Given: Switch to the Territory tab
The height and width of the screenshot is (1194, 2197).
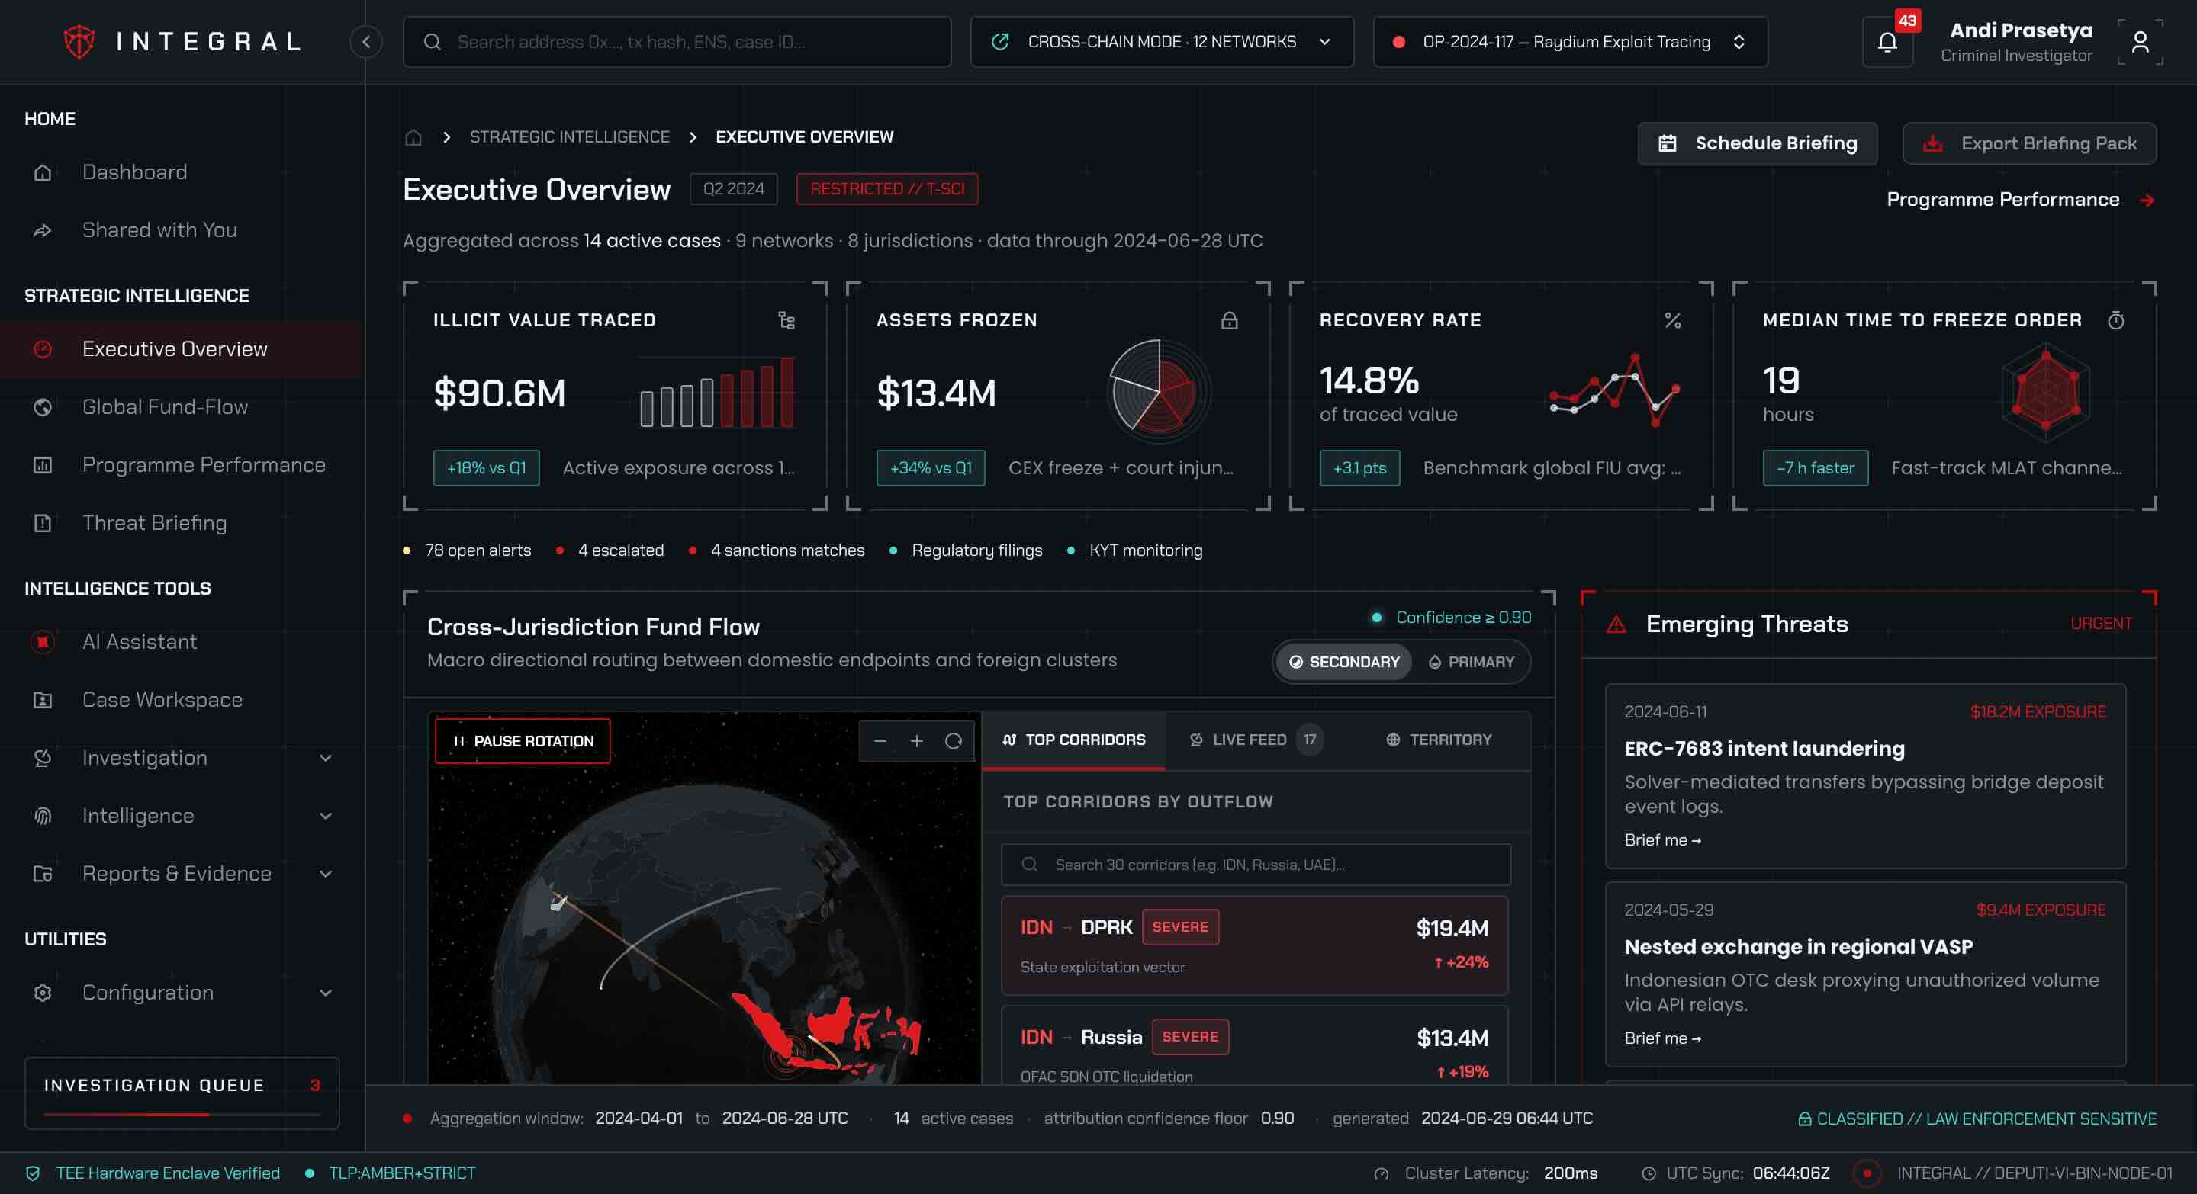Looking at the screenshot, I should (1439, 740).
